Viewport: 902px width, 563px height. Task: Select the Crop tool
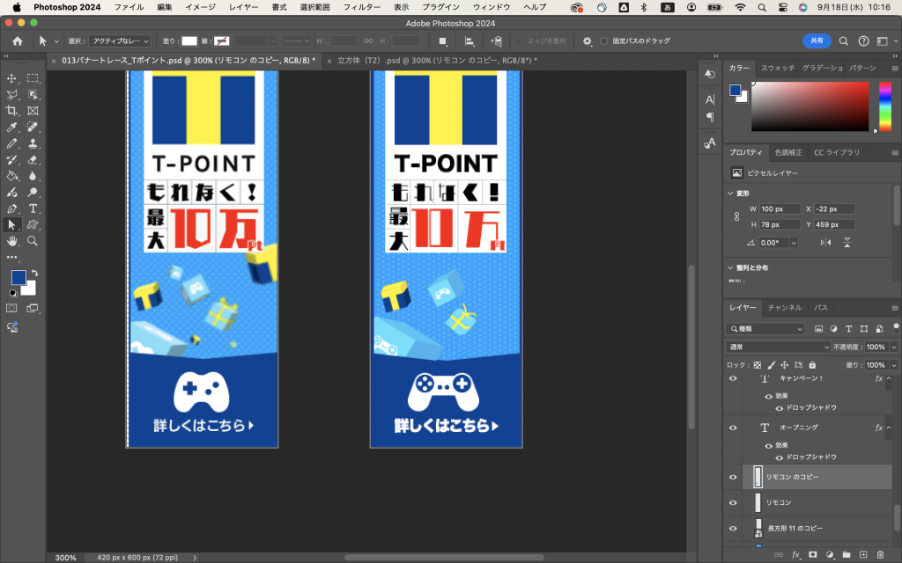pyautogui.click(x=12, y=111)
